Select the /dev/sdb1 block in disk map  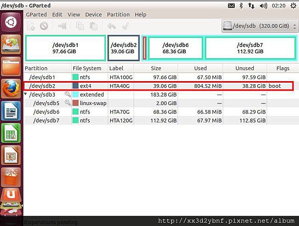click(x=65, y=48)
